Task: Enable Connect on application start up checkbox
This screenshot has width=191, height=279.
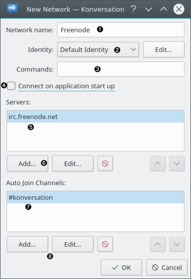Action: [11, 86]
